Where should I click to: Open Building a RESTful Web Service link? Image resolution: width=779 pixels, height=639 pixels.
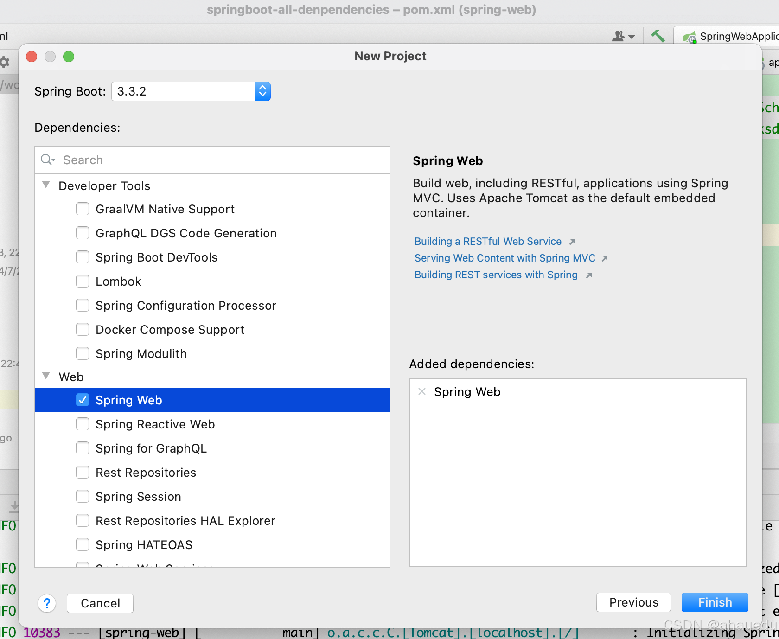click(488, 242)
